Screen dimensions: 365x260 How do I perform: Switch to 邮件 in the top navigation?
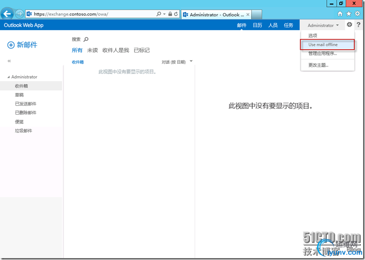tap(241, 25)
